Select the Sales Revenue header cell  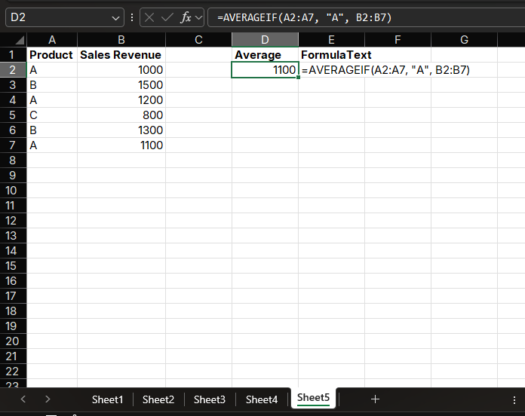(121, 55)
